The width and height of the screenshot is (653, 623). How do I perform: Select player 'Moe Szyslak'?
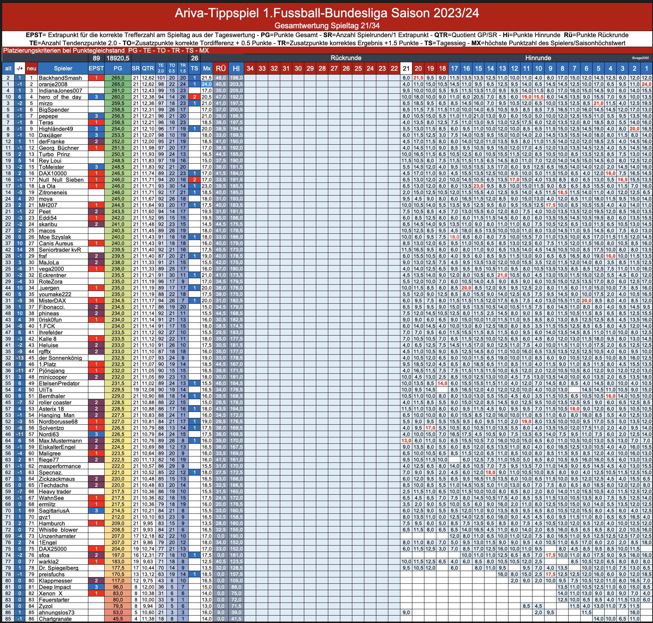pyautogui.click(x=55, y=237)
